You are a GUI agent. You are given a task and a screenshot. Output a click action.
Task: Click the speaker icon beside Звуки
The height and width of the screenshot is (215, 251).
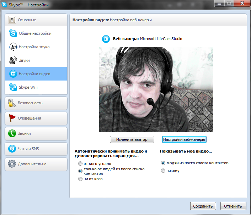(13, 60)
